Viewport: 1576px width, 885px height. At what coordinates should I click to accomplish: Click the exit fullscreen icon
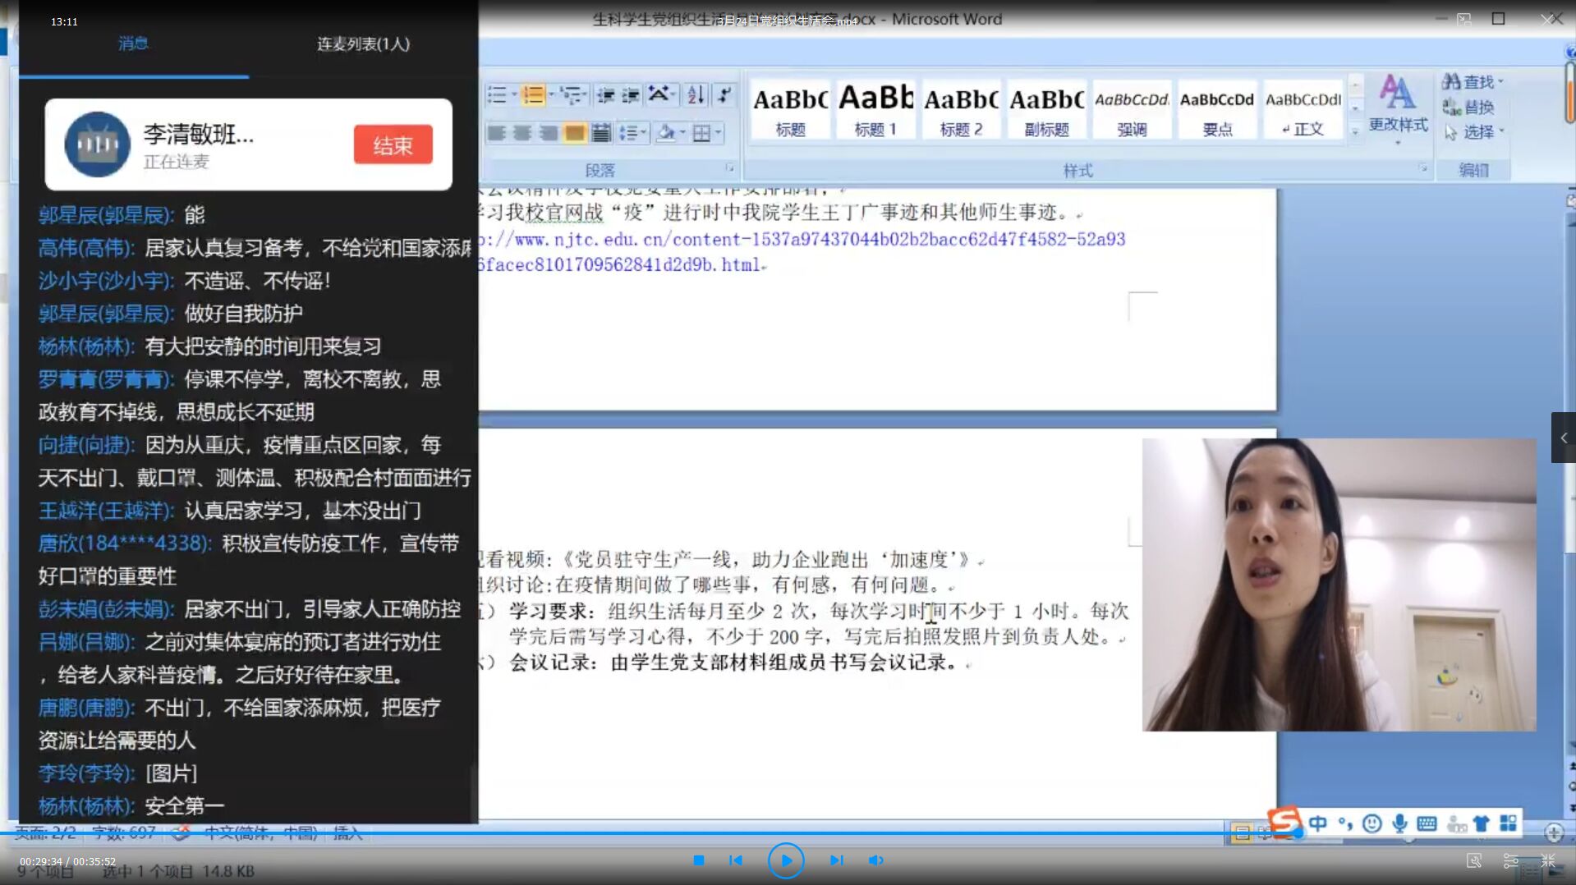[1548, 860]
